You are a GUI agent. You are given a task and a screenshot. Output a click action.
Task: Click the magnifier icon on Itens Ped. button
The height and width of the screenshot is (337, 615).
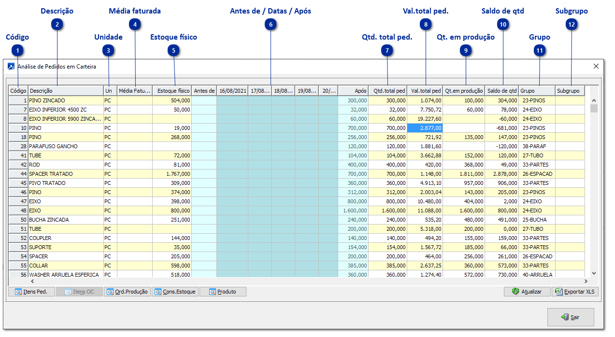pyautogui.click(x=18, y=292)
